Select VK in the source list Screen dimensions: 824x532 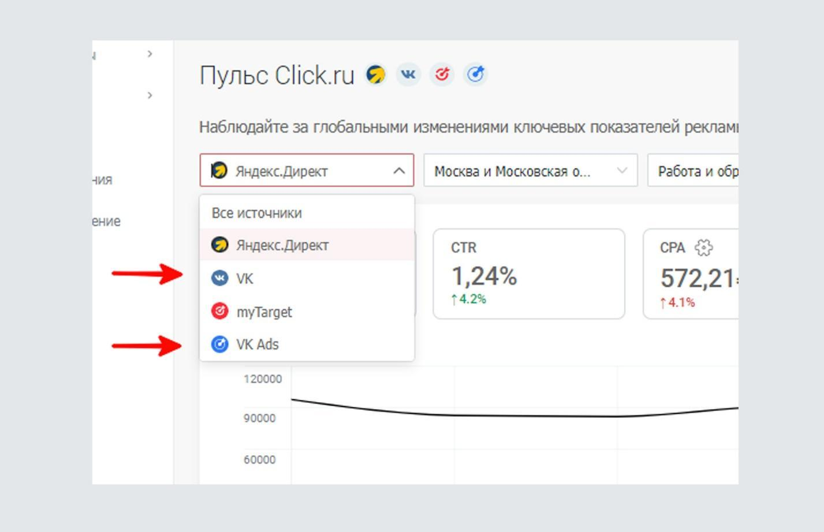[x=307, y=279]
